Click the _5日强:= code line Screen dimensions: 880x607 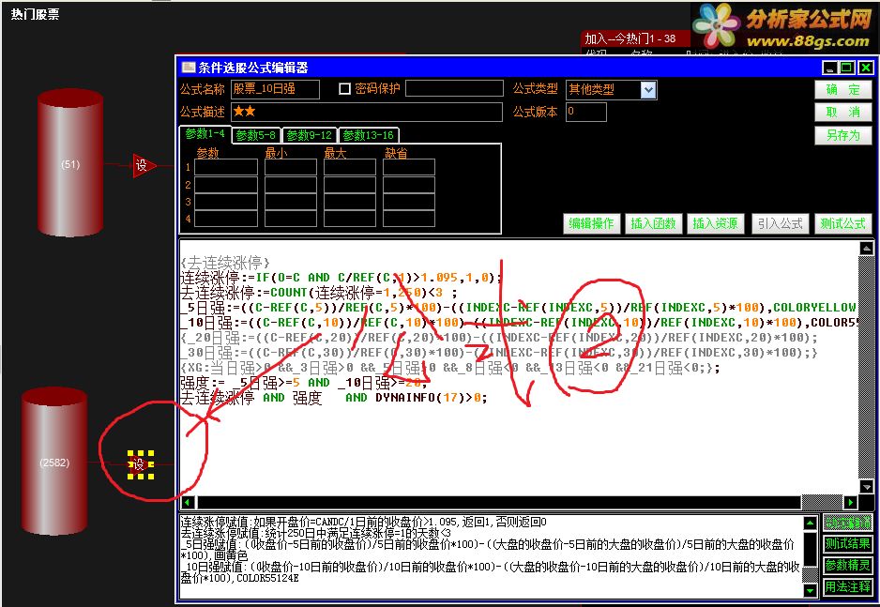click(519, 308)
